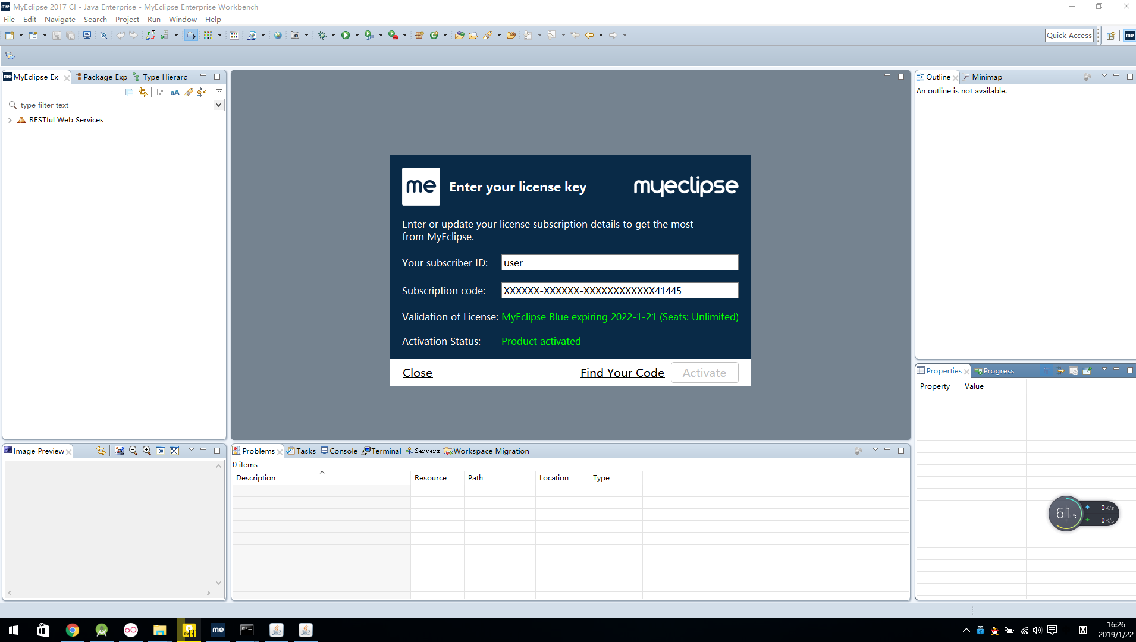This screenshot has height=642, width=1136.
Task: Click the aA case filter icon
Action: (x=175, y=92)
